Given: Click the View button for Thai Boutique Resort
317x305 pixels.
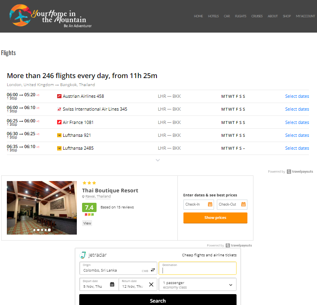Looking at the screenshot, I should pos(87,223).
